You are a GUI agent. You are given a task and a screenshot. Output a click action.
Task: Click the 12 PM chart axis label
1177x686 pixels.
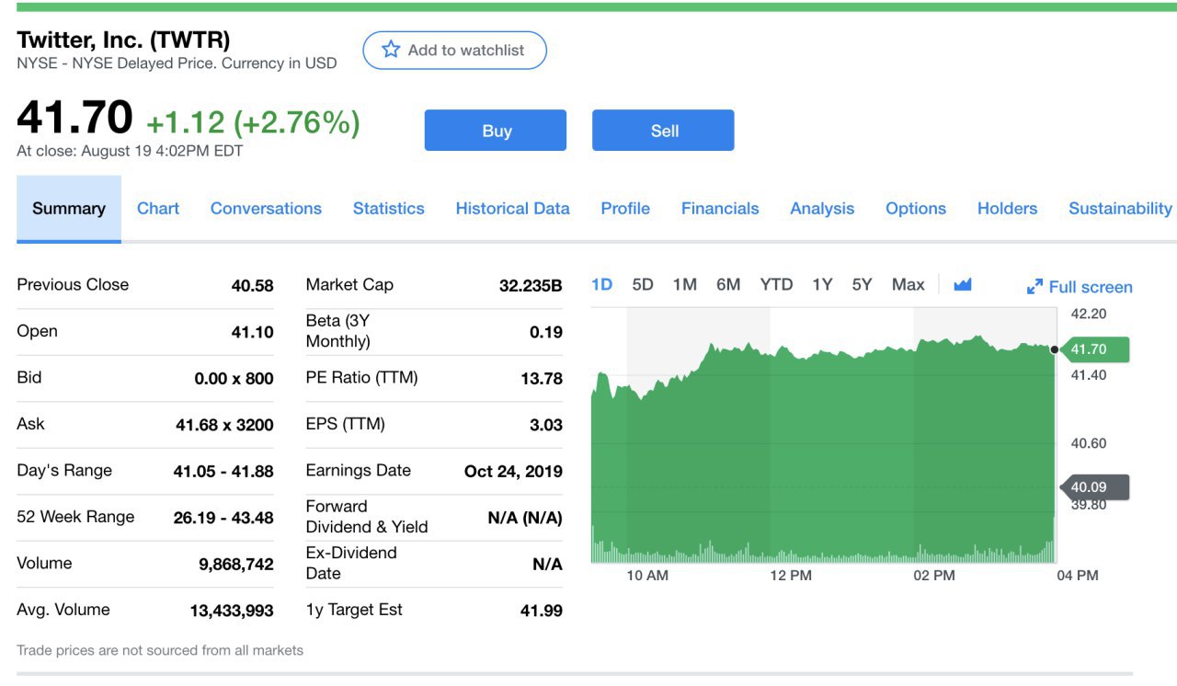coord(791,576)
